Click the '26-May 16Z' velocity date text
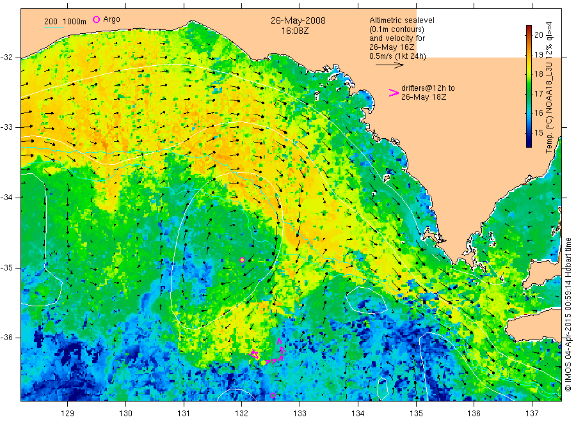This screenshot has height=422, width=576. 392,47
